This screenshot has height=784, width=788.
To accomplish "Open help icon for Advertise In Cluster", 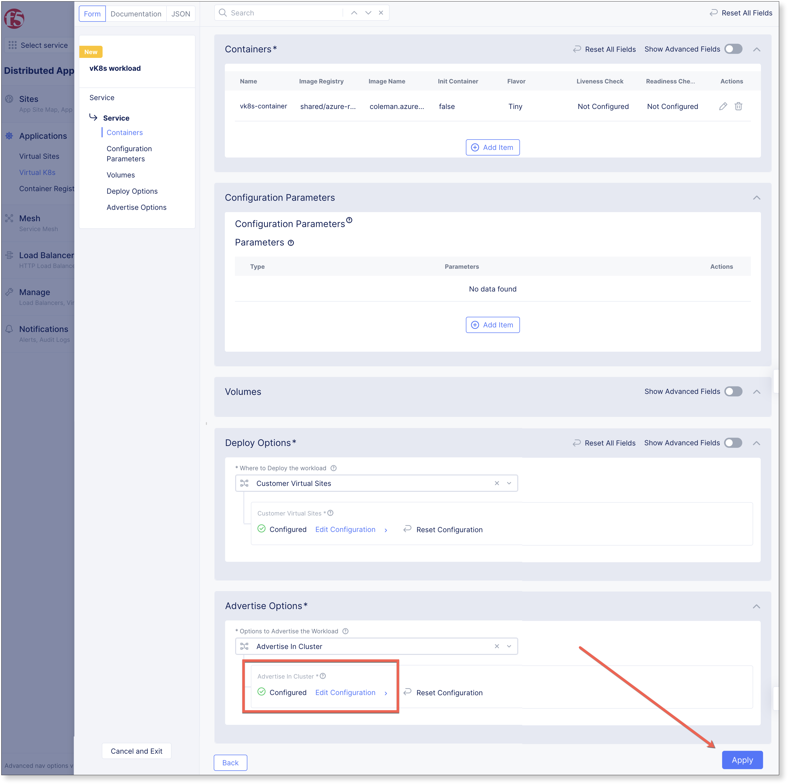I will (x=323, y=676).
